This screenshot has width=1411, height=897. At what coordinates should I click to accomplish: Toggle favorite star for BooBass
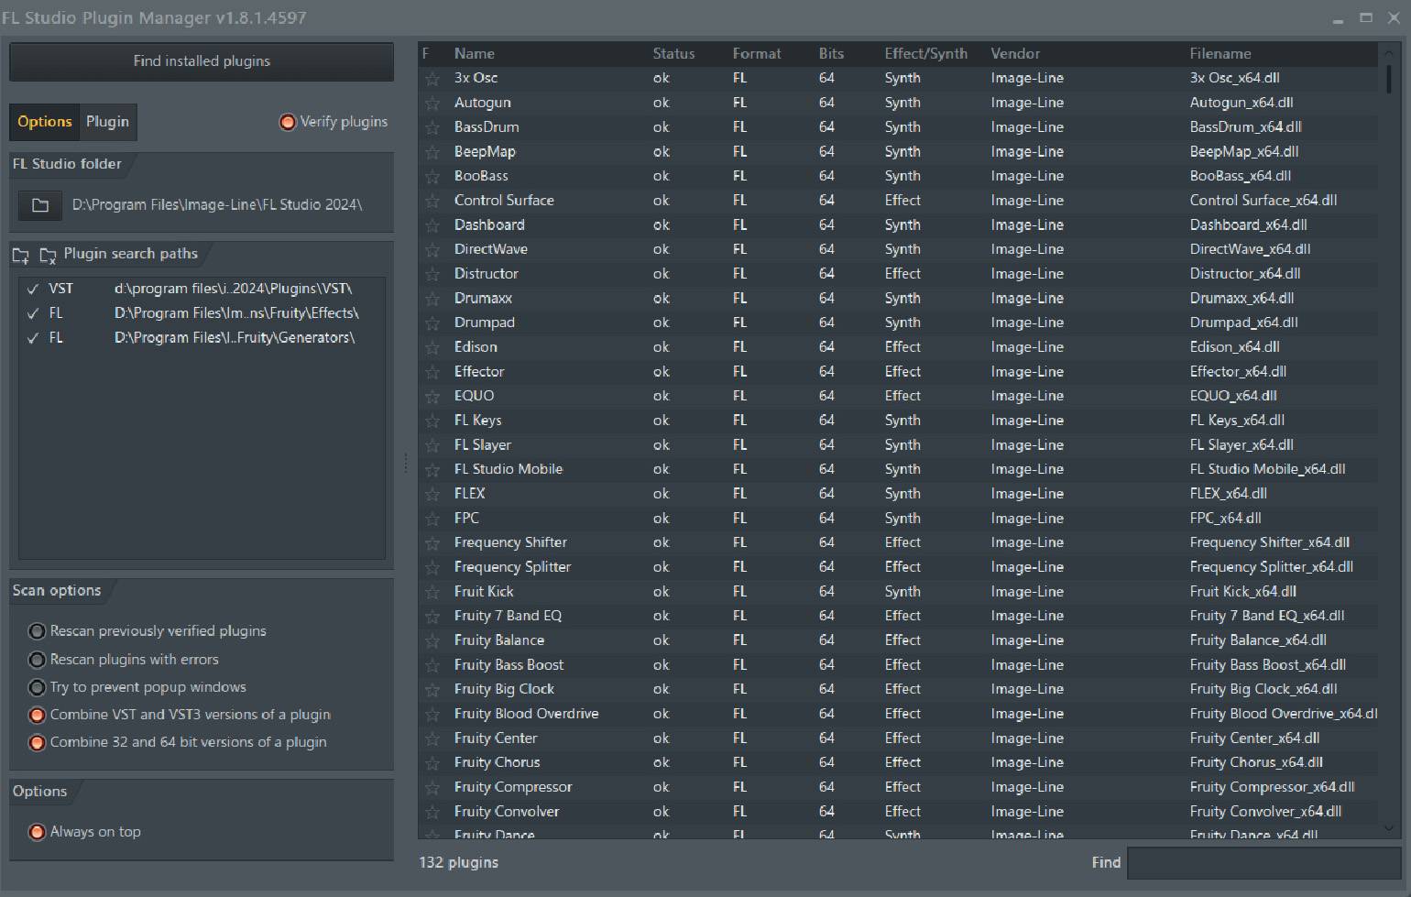tap(432, 177)
